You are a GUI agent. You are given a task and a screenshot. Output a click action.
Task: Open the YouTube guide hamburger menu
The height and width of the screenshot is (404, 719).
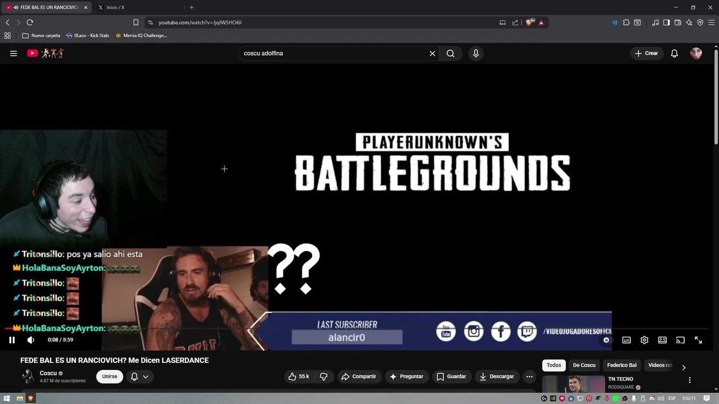[x=13, y=53]
